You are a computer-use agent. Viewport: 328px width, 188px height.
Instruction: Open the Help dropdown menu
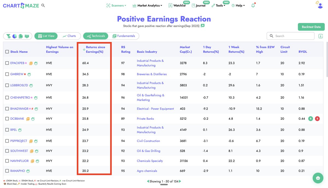(x=238, y=5)
